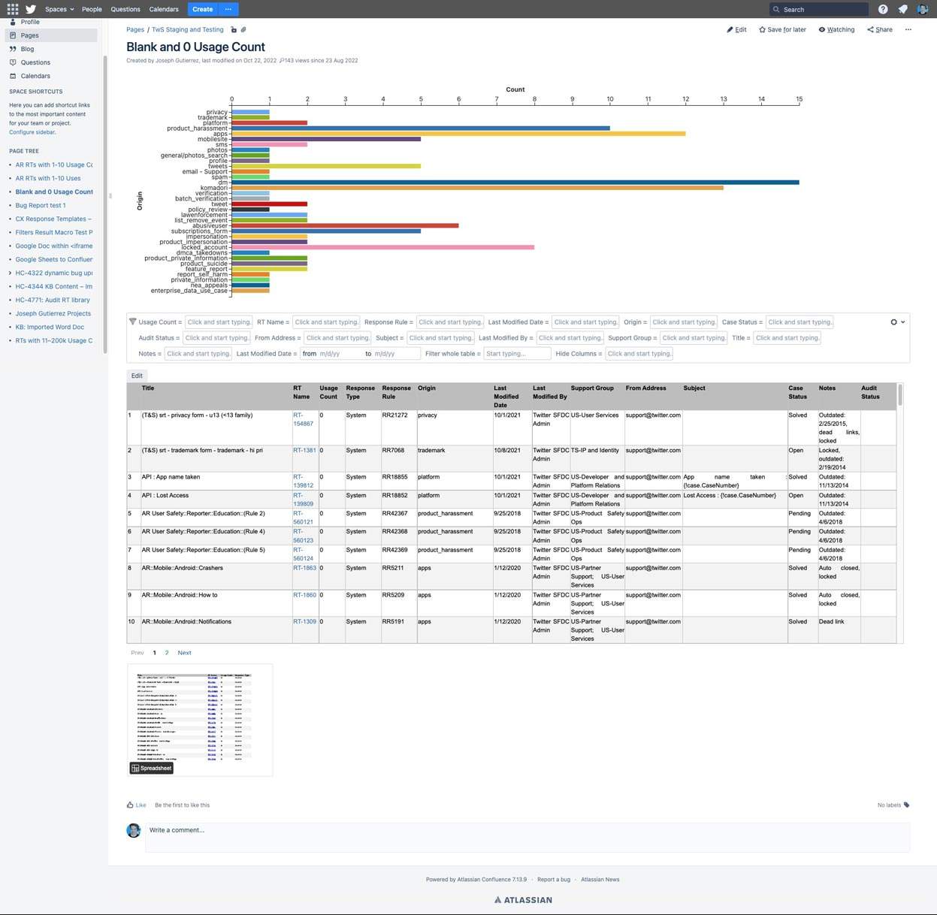This screenshot has width=937, height=915.
Task: Click the Write a comment box
Action: [527, 837]
